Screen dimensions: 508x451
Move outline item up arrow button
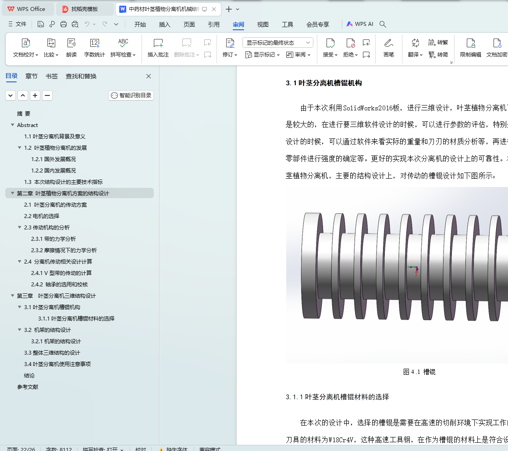[23, 95]
